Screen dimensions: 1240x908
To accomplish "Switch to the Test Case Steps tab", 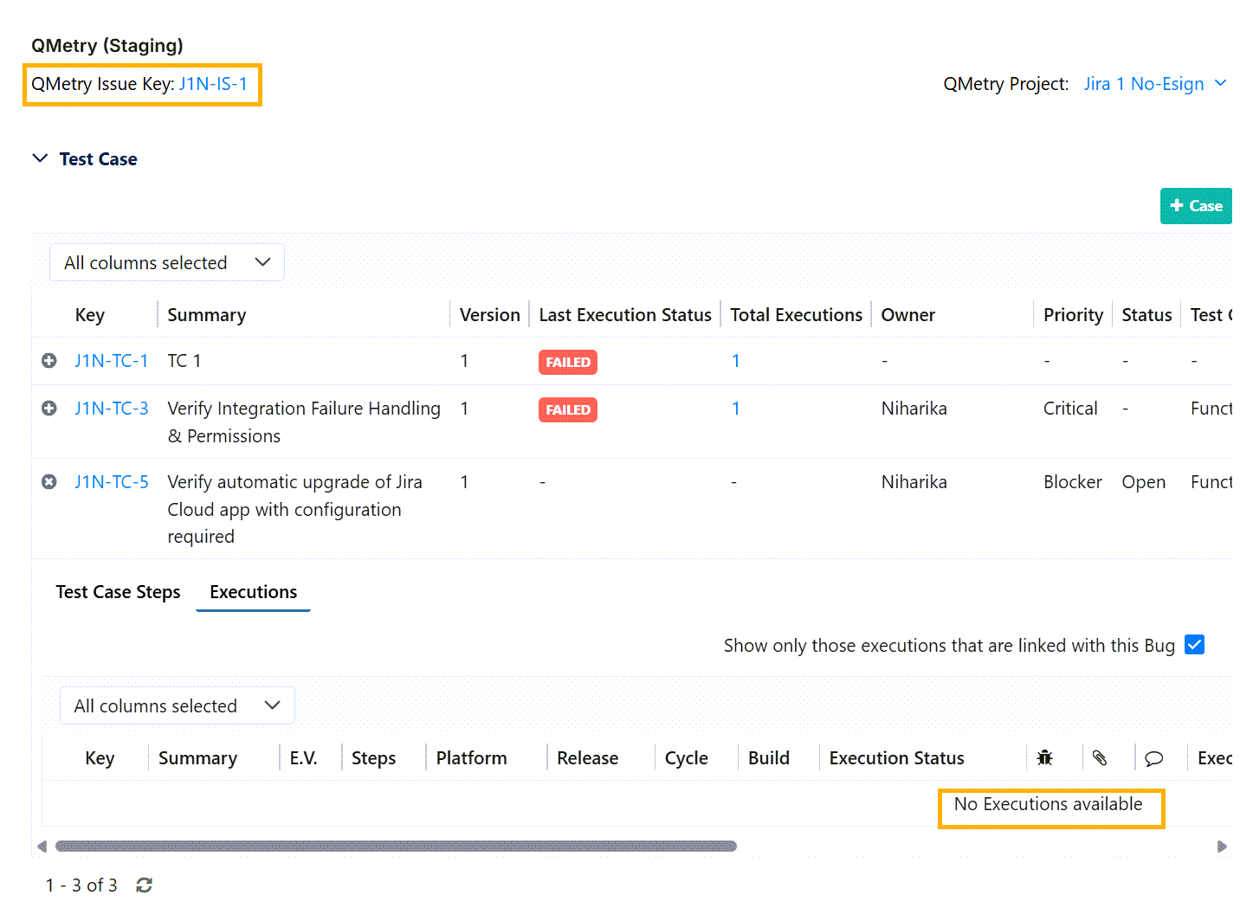I will (x=118, y=592).
